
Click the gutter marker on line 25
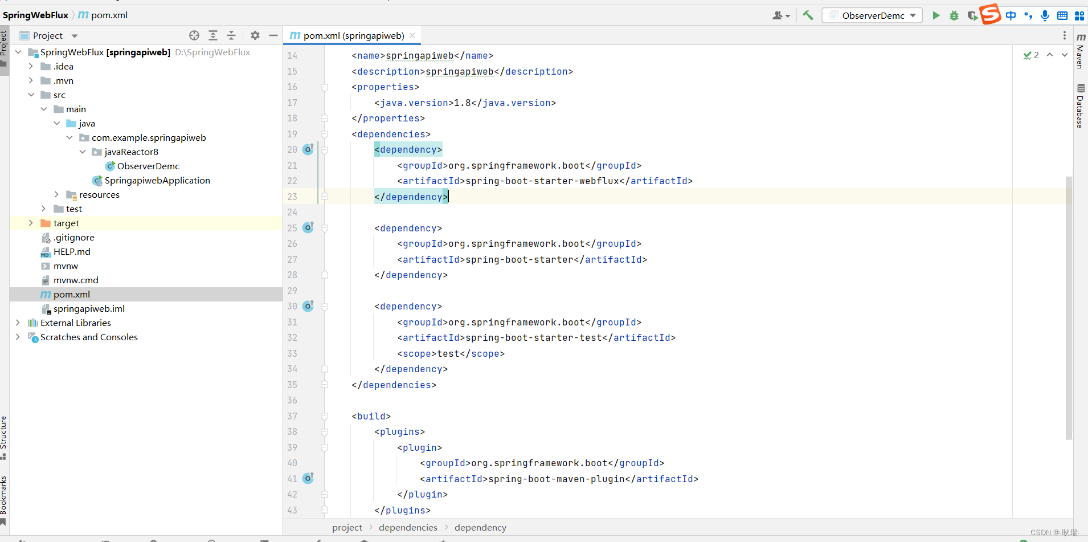[308, 227]
